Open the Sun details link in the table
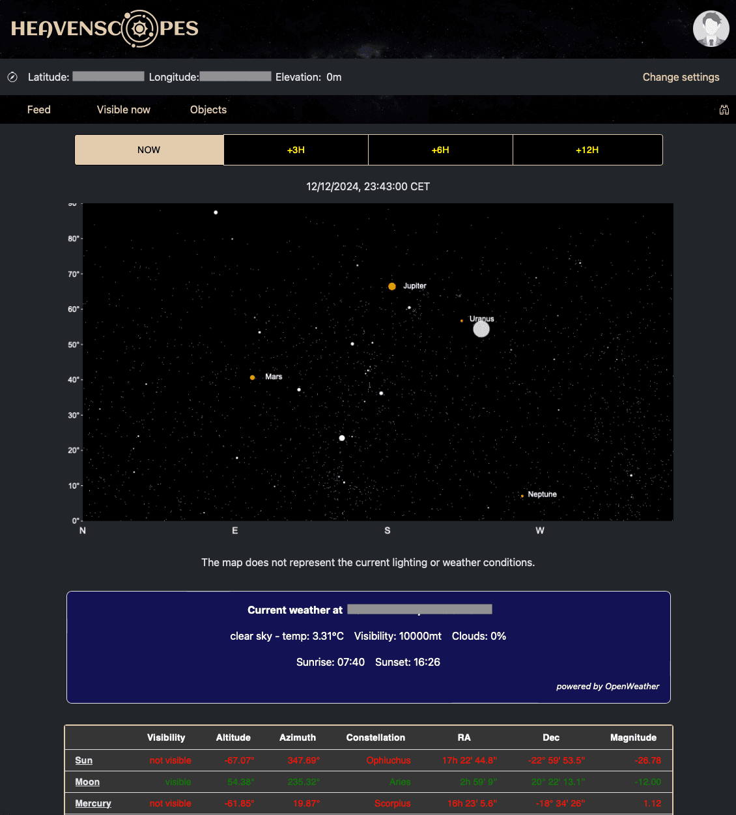This screenshot has width=736, height=815. point(83,760)
